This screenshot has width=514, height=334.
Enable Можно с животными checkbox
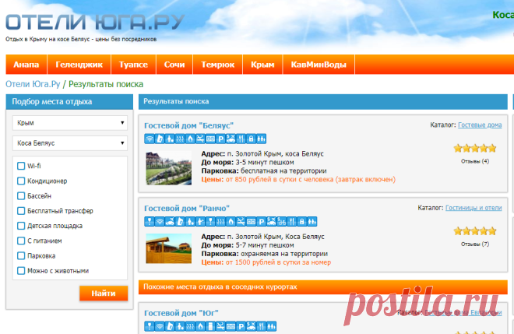[21, 271]
